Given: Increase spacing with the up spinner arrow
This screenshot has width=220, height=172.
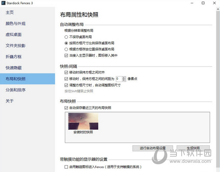Looking at the screenshot, I should click(x=124, y=78).
